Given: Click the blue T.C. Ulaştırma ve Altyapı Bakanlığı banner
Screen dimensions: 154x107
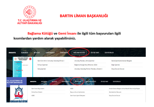Looking at the screenshot, I should click(16, 82).
